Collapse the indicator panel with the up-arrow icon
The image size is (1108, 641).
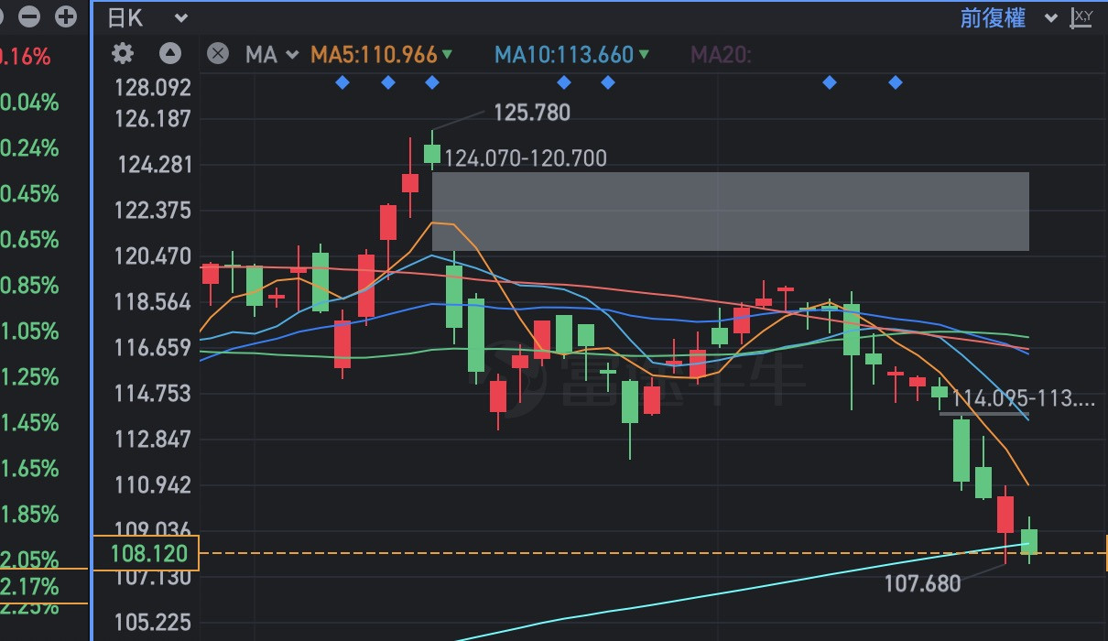pos(170,54)
